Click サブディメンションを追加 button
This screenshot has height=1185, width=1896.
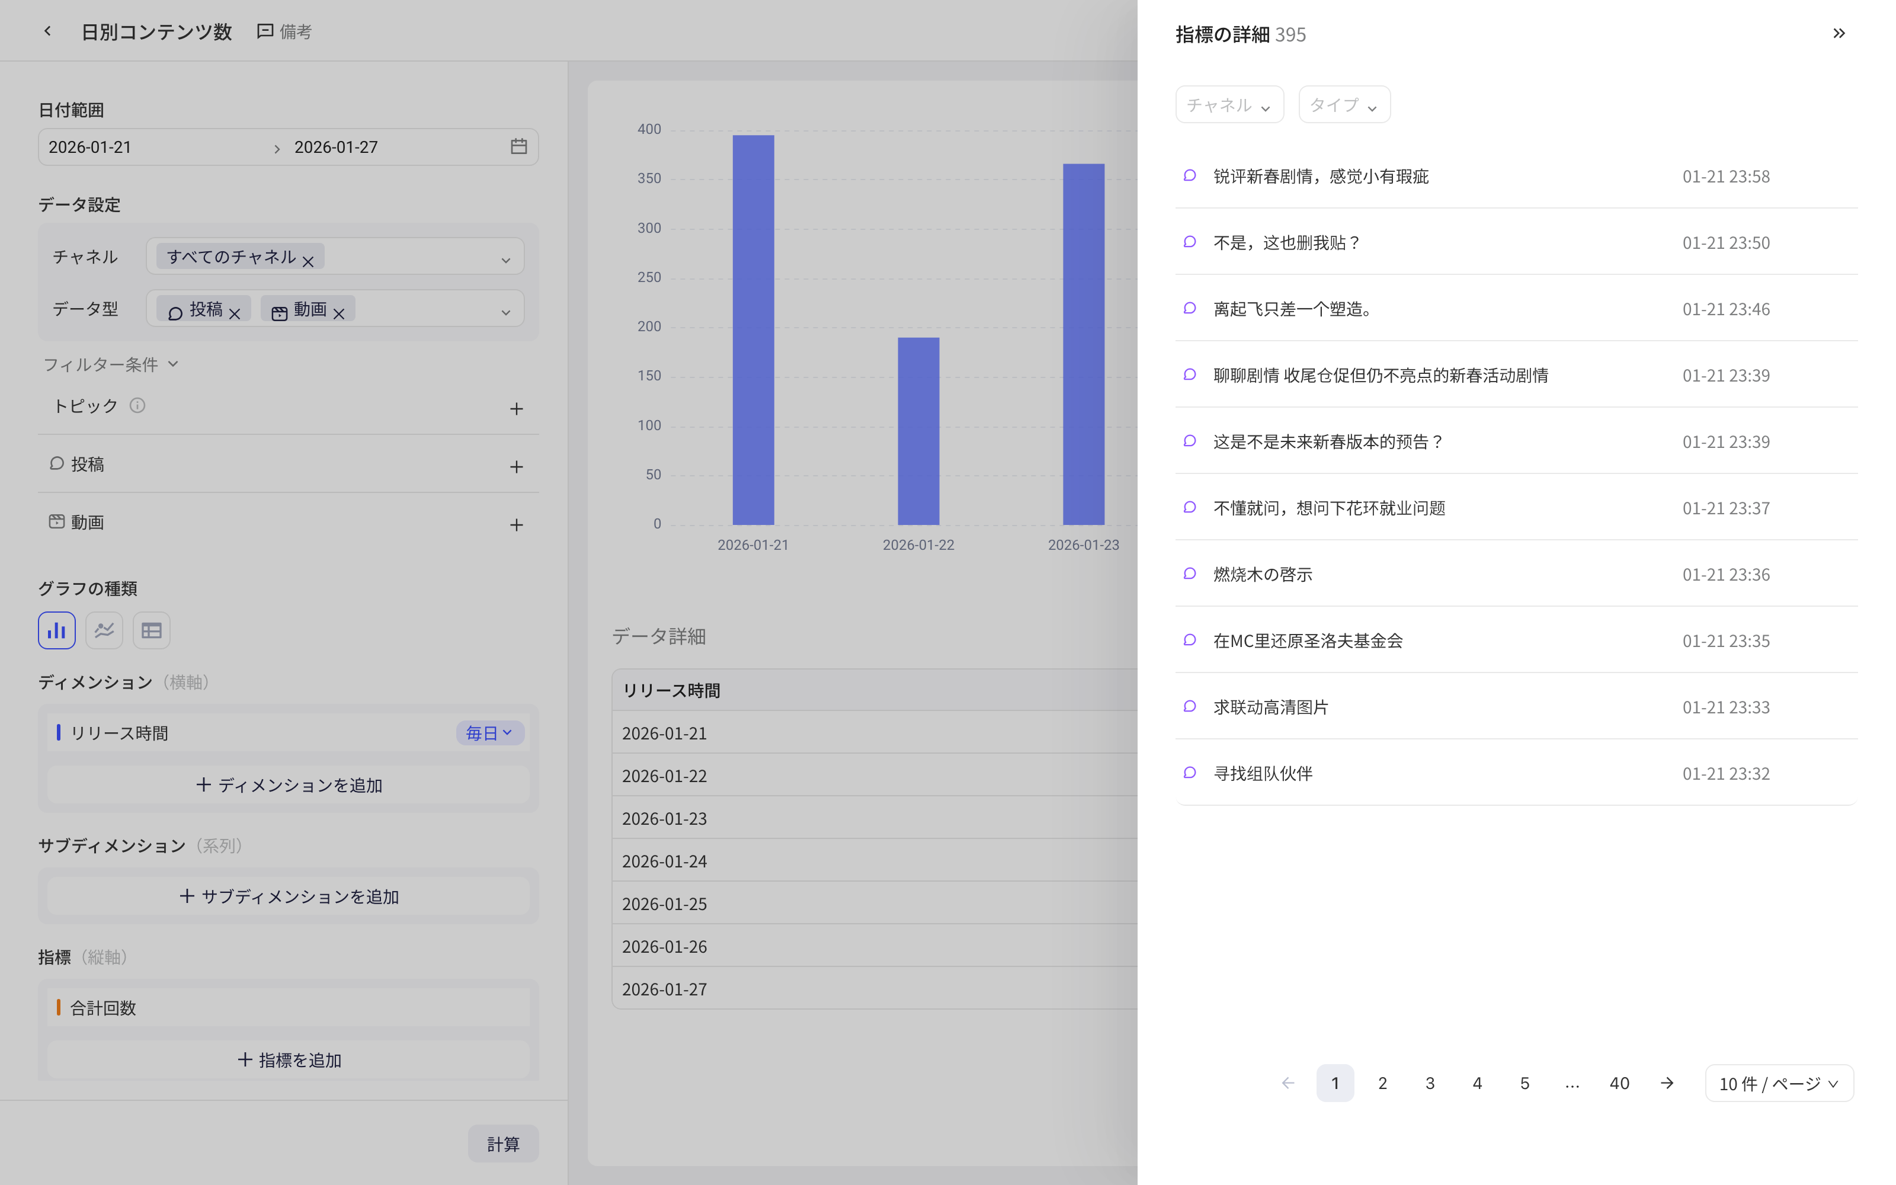click(289, 896)
